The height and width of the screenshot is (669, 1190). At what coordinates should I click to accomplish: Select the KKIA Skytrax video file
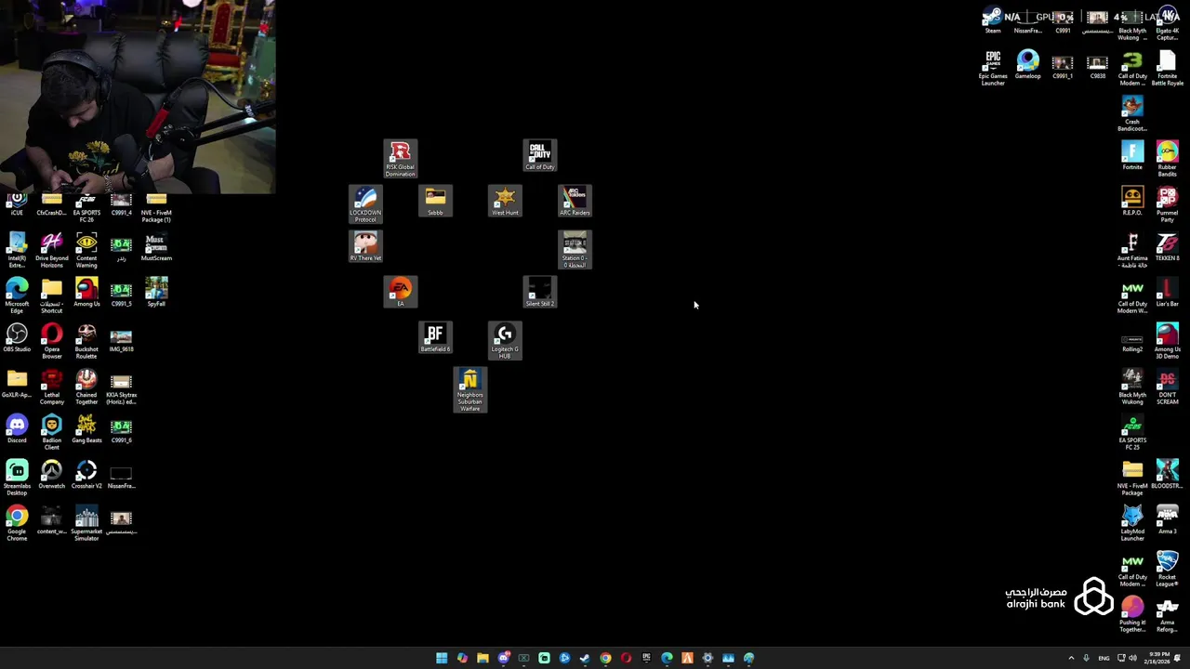[x=121, y=387]
